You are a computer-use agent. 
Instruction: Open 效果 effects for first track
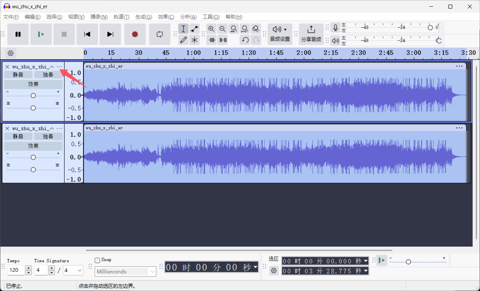tap(33, 84)
